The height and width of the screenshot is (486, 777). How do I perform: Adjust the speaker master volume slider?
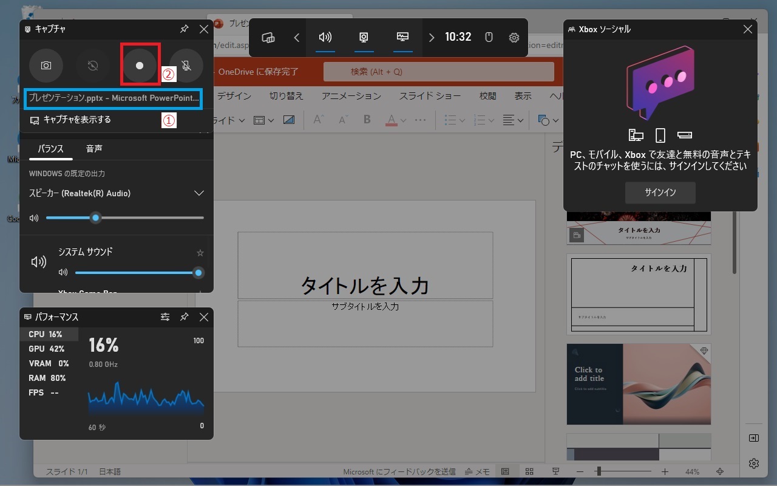124,217
